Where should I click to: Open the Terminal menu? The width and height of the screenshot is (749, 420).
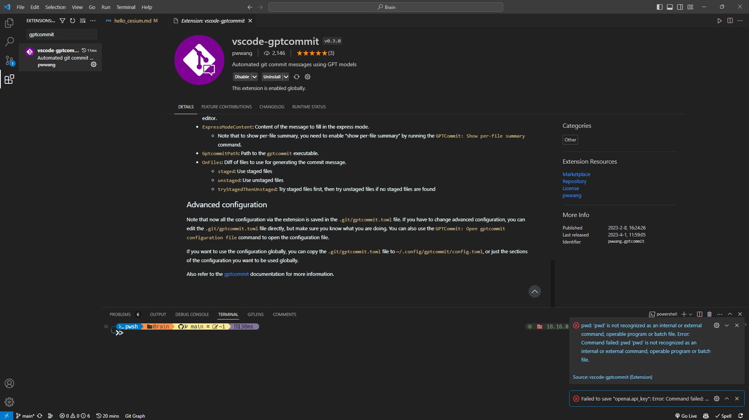point(126,7)
